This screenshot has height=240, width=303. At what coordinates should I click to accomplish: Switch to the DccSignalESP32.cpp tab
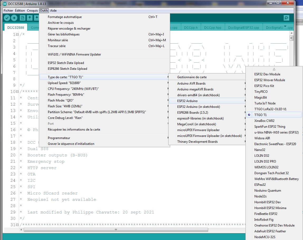(244, 28)
